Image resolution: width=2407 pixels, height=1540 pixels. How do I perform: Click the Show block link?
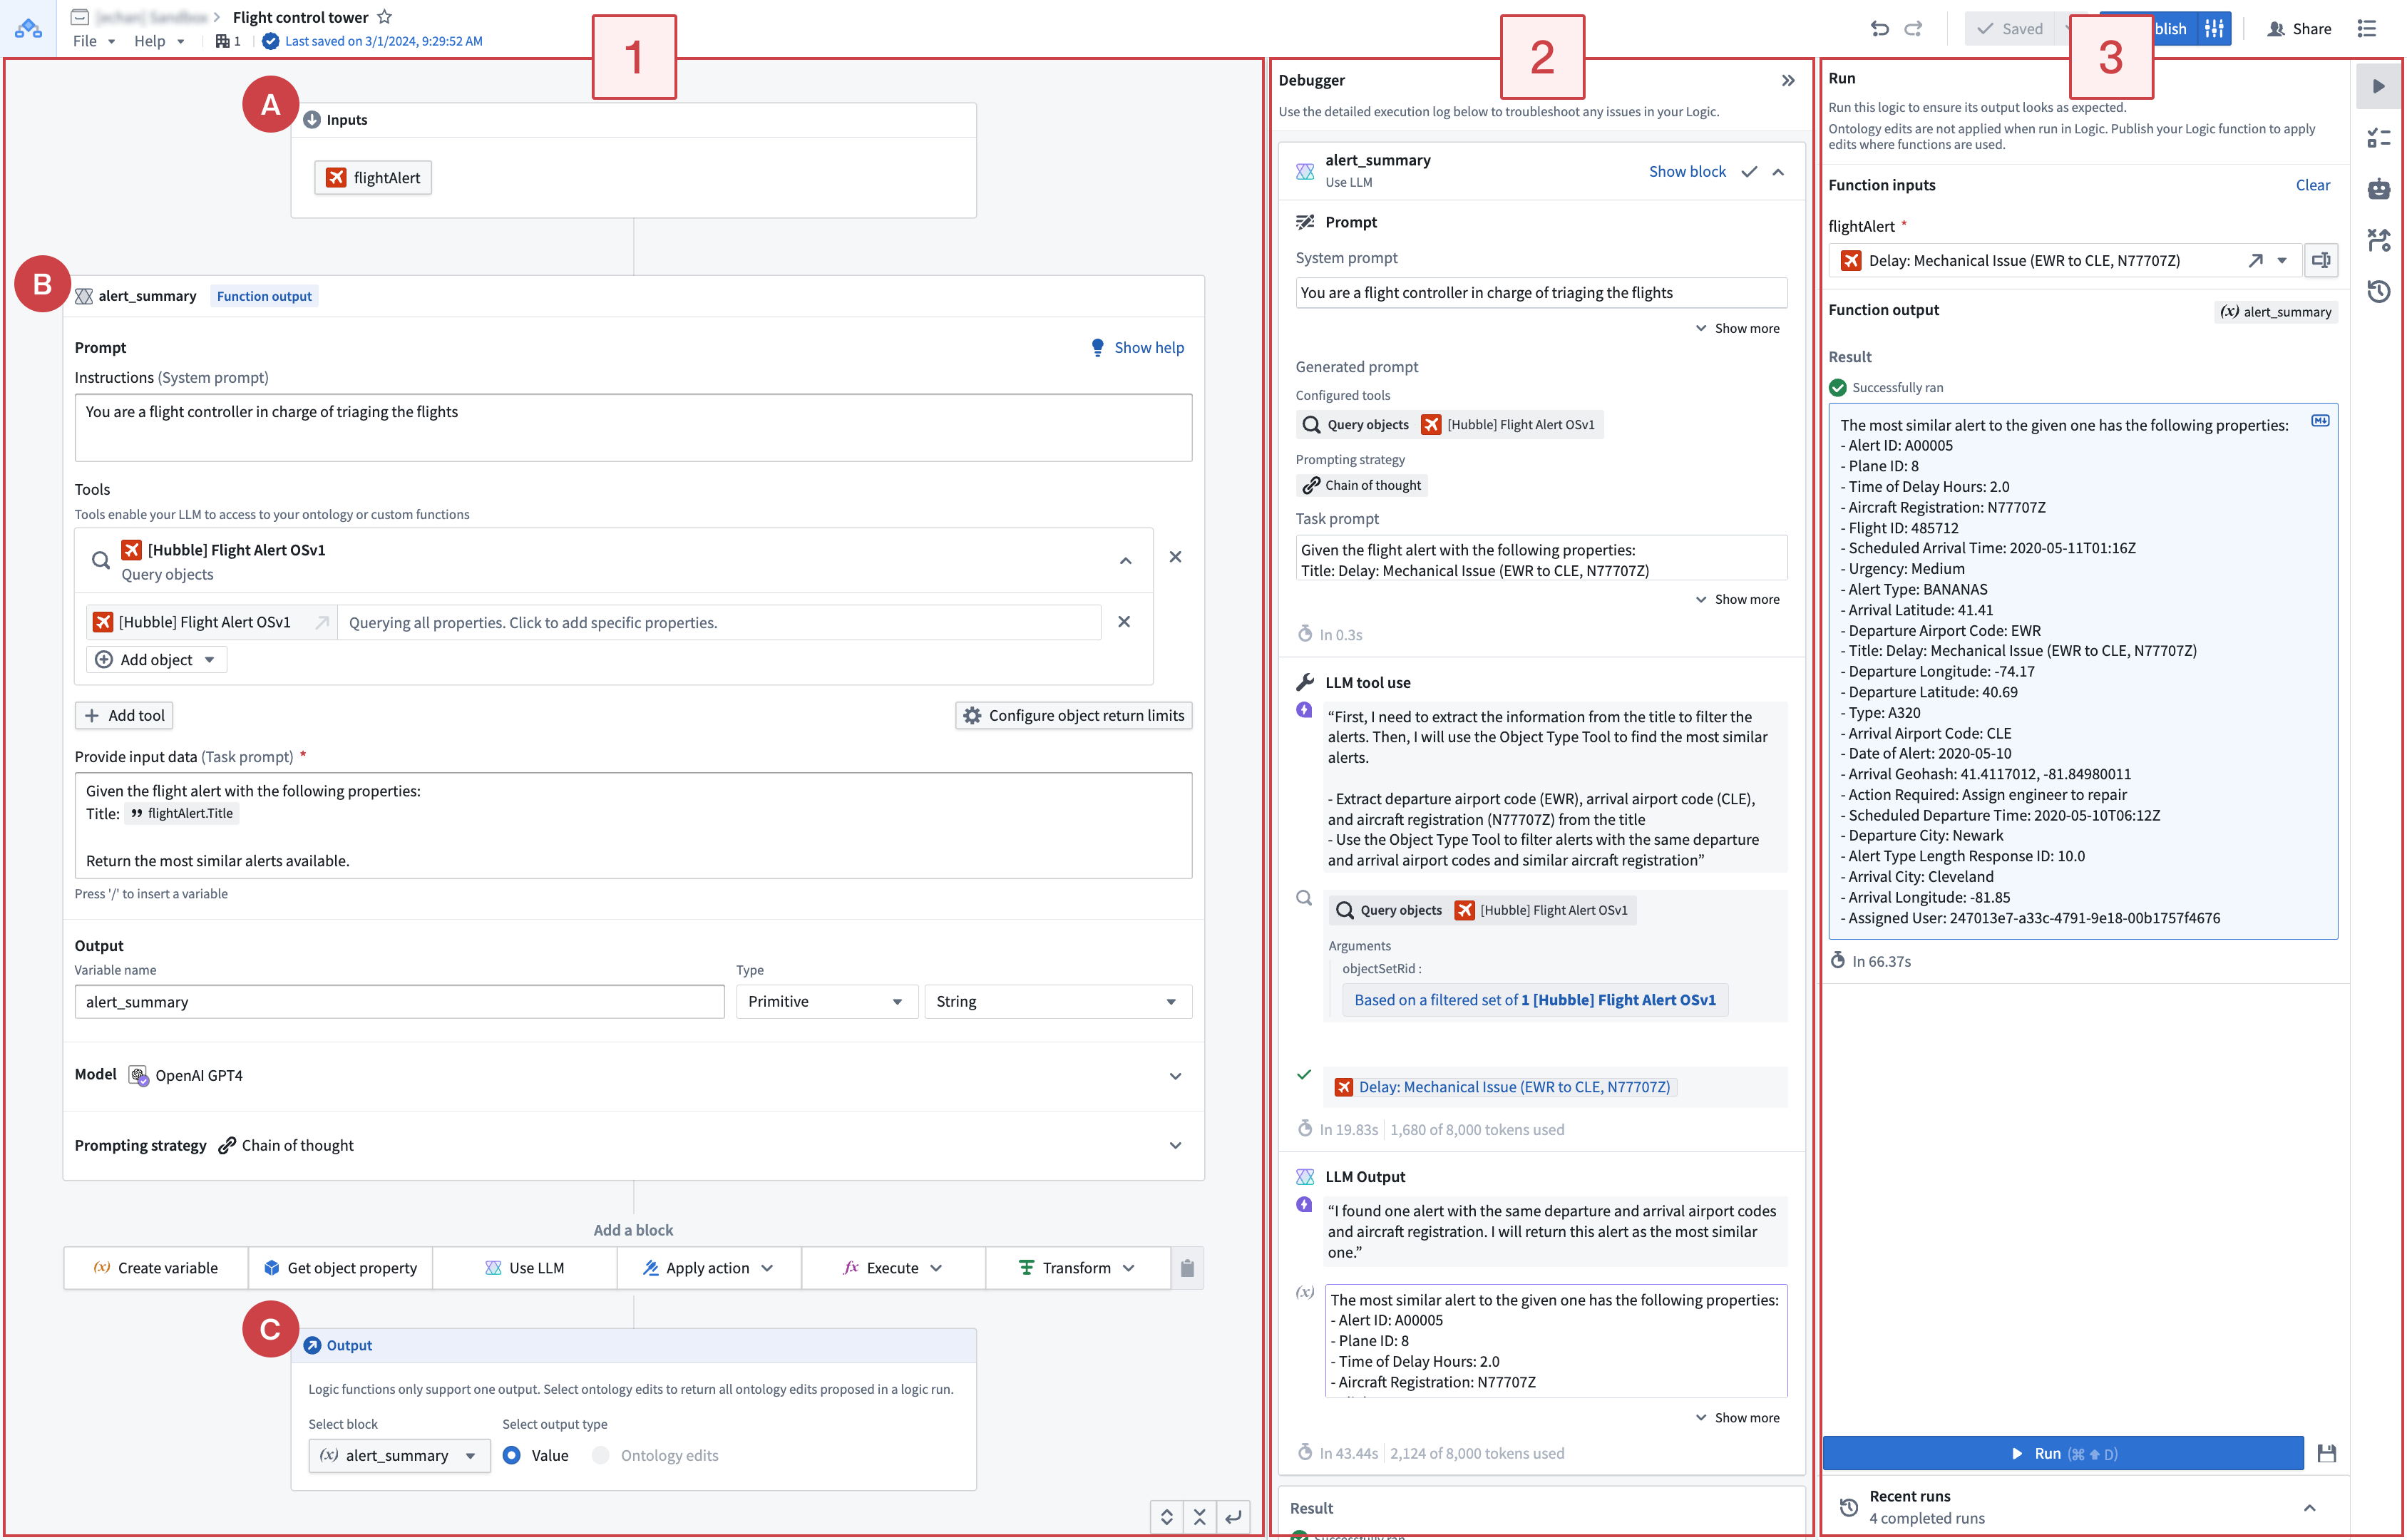coord(1687,172)
